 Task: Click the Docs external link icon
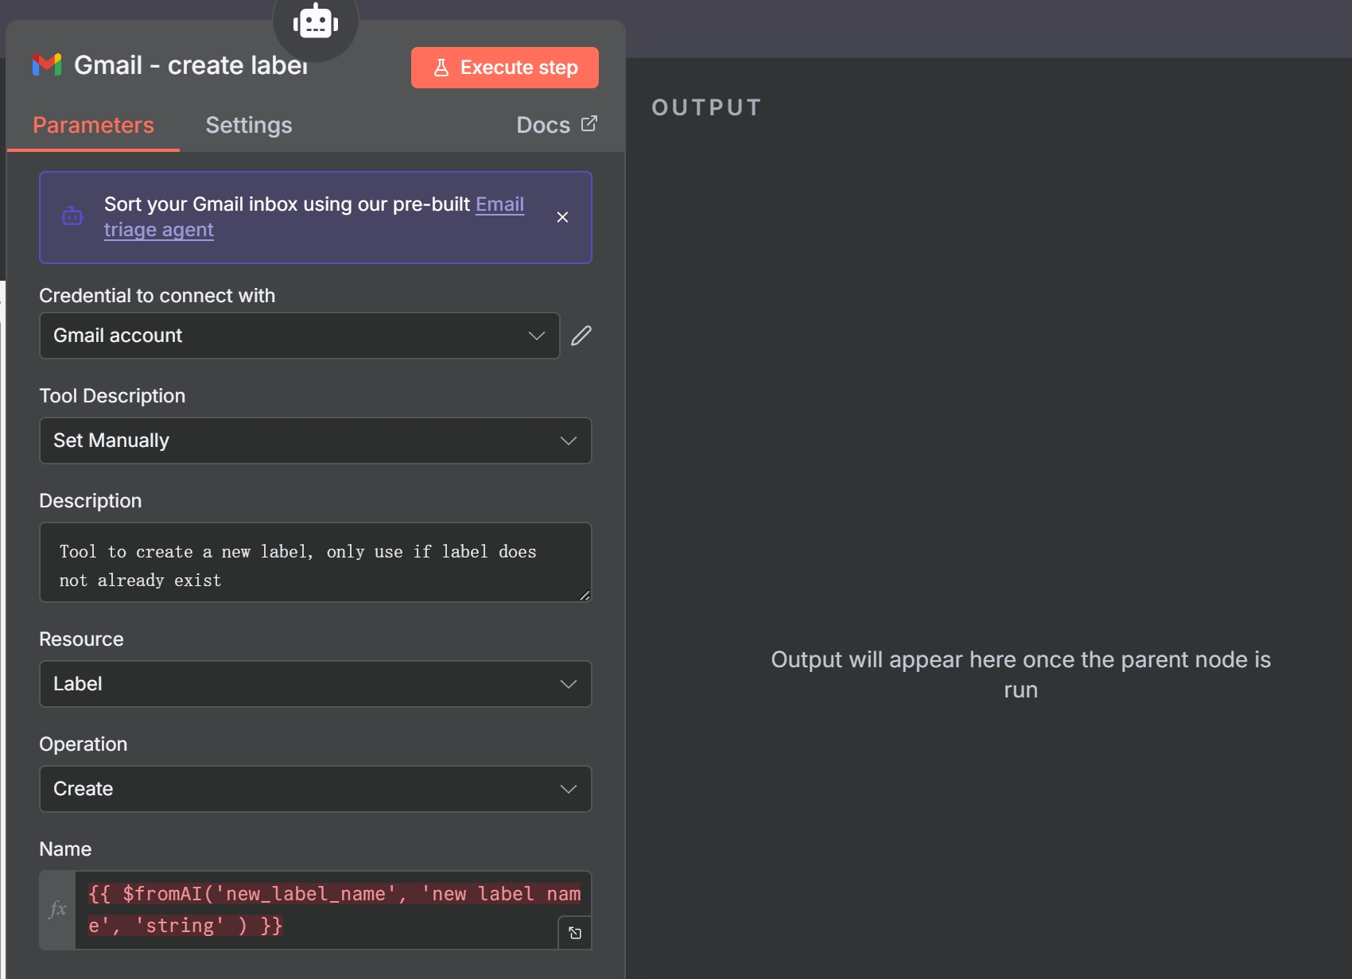coord(589,124)
